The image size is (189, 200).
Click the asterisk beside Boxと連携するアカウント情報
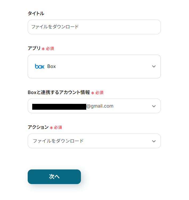point(93,93)
